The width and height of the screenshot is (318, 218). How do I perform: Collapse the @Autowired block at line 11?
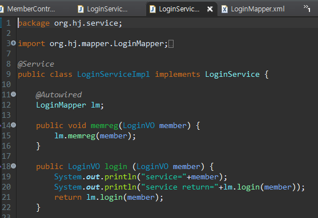click(x=13, y=94)
